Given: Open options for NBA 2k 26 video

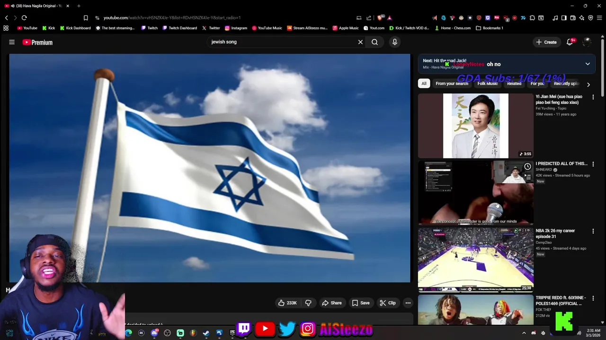Looking at the screenshot, I should coord(593,231).
